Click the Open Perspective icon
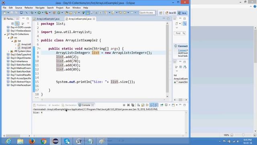Screen dimensions: 257x145 [161, 13]
